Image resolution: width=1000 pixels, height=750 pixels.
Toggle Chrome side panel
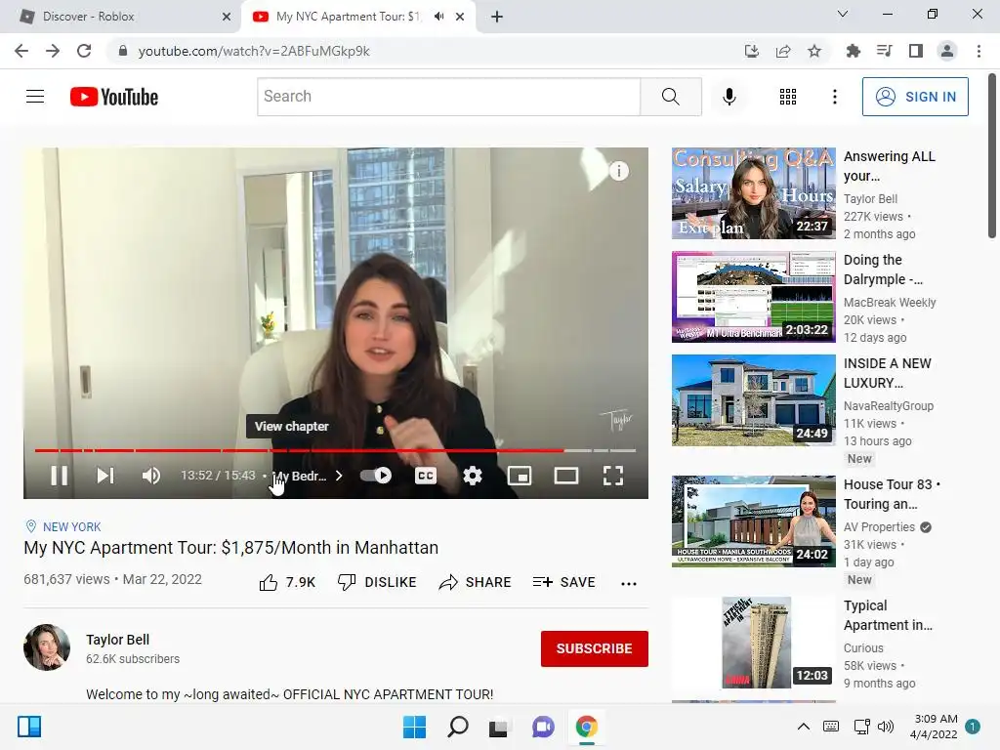(x=916, y=51)
